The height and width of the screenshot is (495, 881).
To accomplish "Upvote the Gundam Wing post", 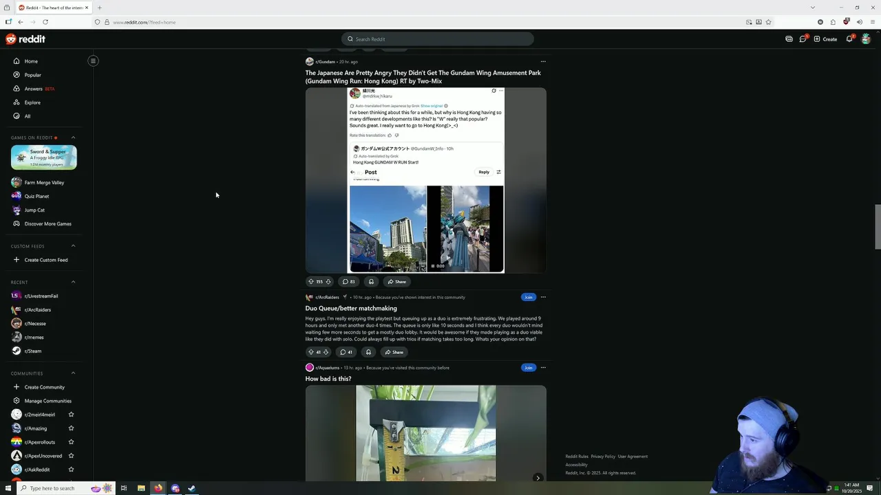I will [x=311, y=281].
